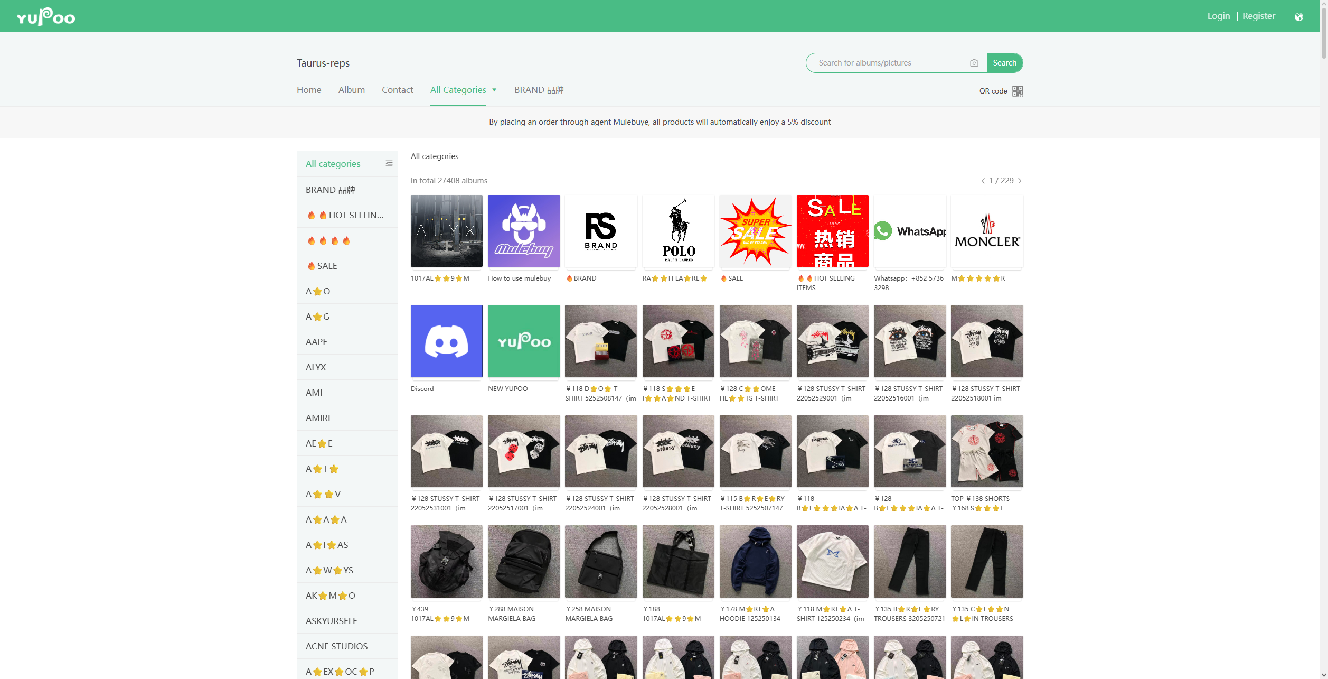
Task: Open the Whatsapp contact album thumbnail
Action: click(x=910, y=231)
